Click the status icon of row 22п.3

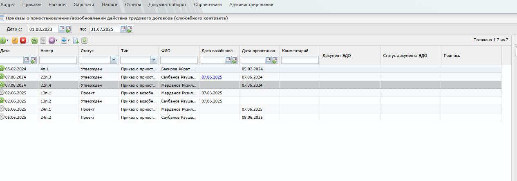(2, 76)
